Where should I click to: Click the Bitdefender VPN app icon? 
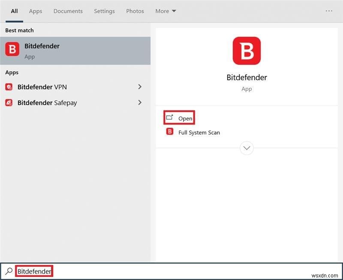point(9,87)
